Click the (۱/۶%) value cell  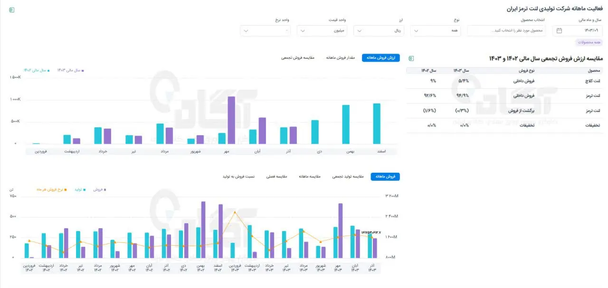430,111
